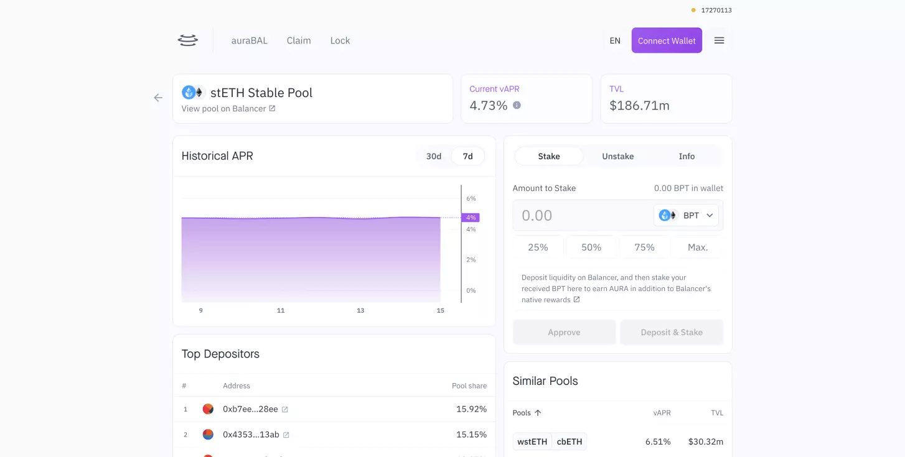Click the Approve button
The height and width of the screenshot is (457, 905).
coord(564,332)
